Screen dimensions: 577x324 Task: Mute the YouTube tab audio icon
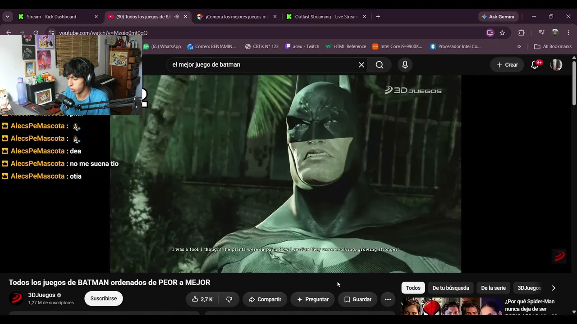pos(177,17)
